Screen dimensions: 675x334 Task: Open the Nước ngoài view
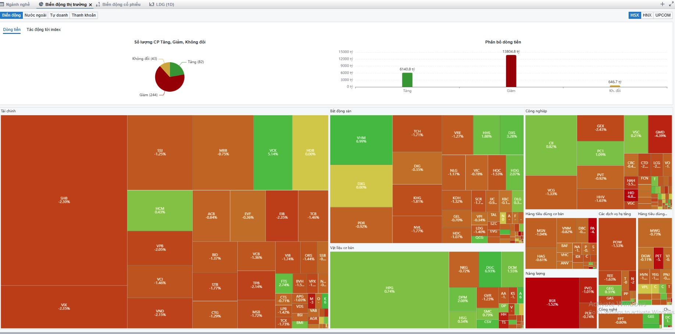pos(35,15)
